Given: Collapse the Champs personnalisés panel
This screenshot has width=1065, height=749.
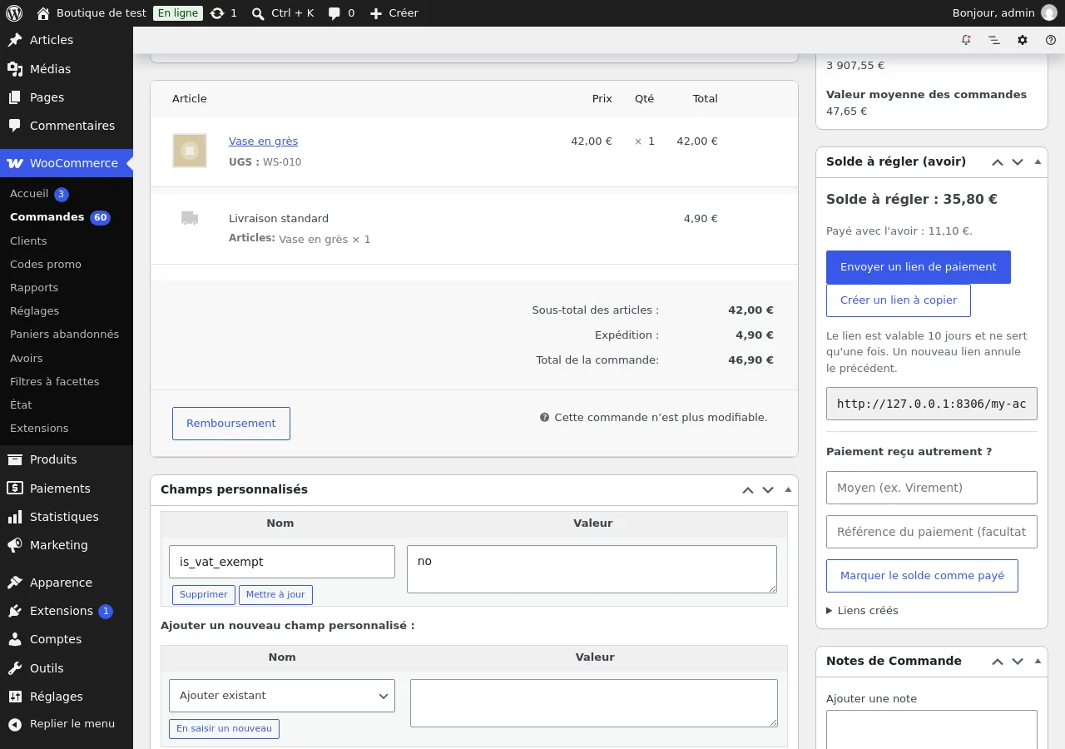Looking at the screenshot, I should [x=788, y=490].
